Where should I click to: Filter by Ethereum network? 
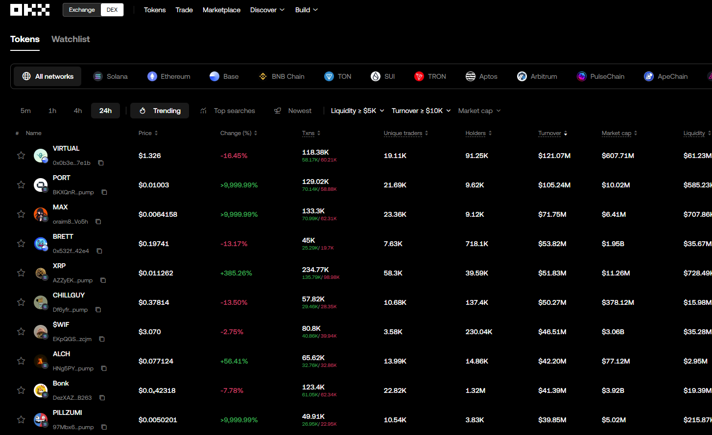pos(169,76)
